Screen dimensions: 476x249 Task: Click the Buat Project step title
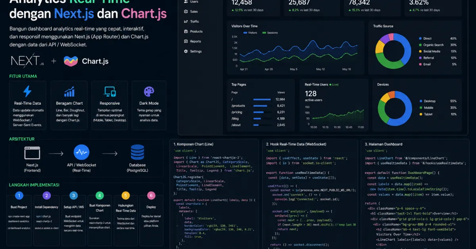tap(19, 207)
